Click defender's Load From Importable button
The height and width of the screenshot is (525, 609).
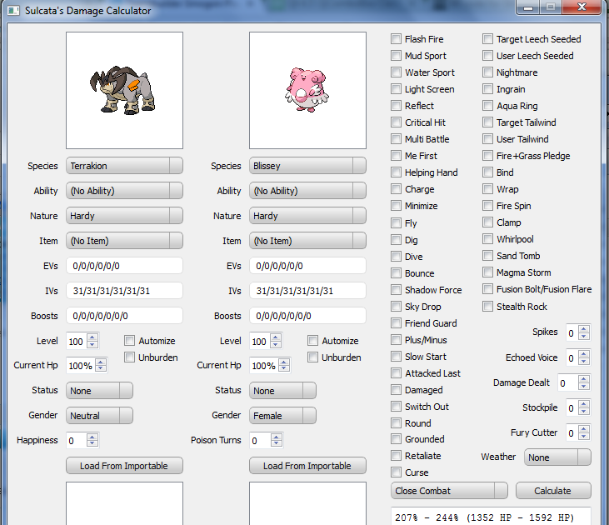[x=307, y=466]
